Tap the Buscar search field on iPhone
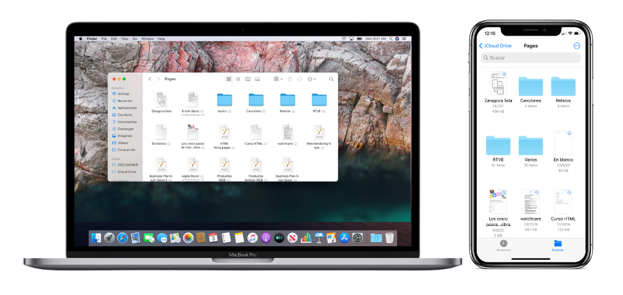 [x=531, y=58]
